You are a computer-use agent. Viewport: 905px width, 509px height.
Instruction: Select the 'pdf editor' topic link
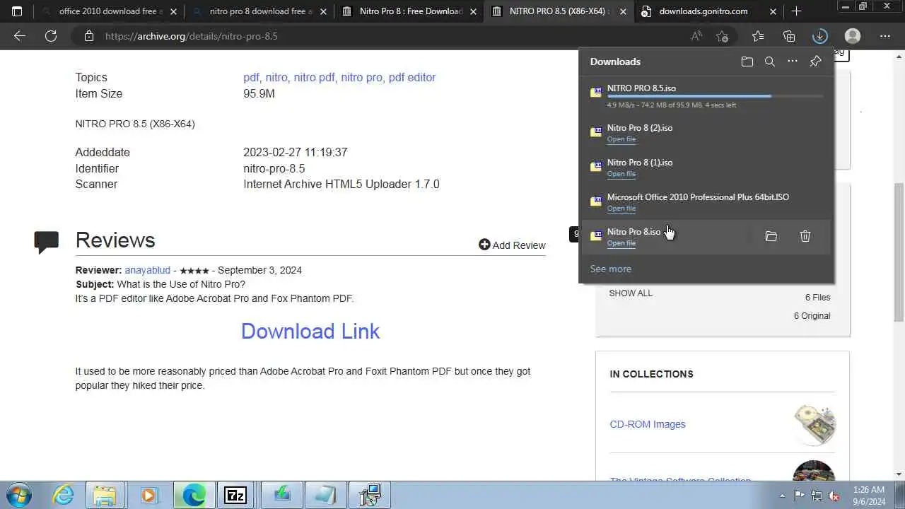point(412,77)
